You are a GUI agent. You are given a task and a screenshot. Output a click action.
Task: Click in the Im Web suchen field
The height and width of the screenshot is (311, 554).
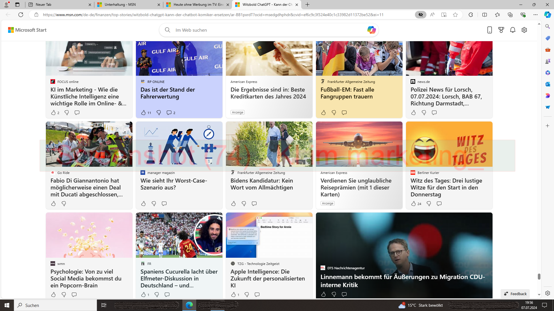pos(260,30)
